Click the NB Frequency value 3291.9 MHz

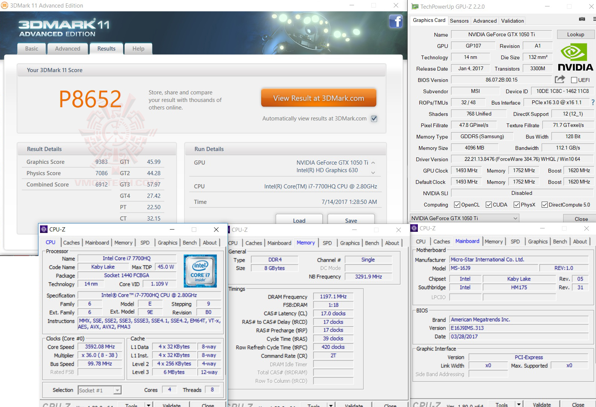tap(368, 277)
